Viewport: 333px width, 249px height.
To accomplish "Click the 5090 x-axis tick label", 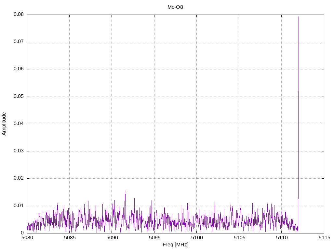I will pyautogui.click(x=112, y=238).
